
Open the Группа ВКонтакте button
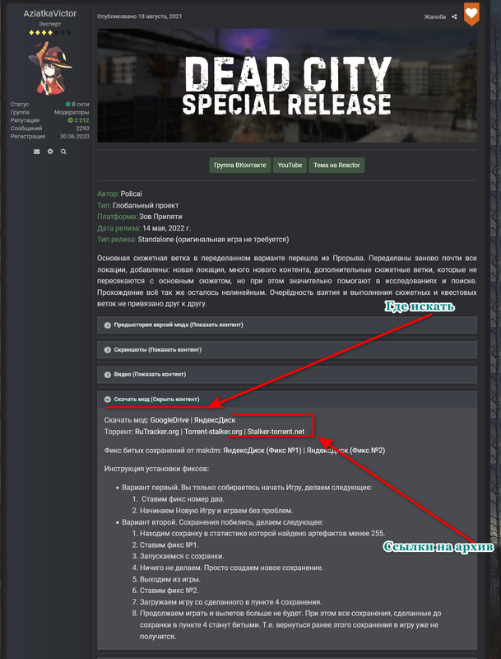click(x=240, y=166)
